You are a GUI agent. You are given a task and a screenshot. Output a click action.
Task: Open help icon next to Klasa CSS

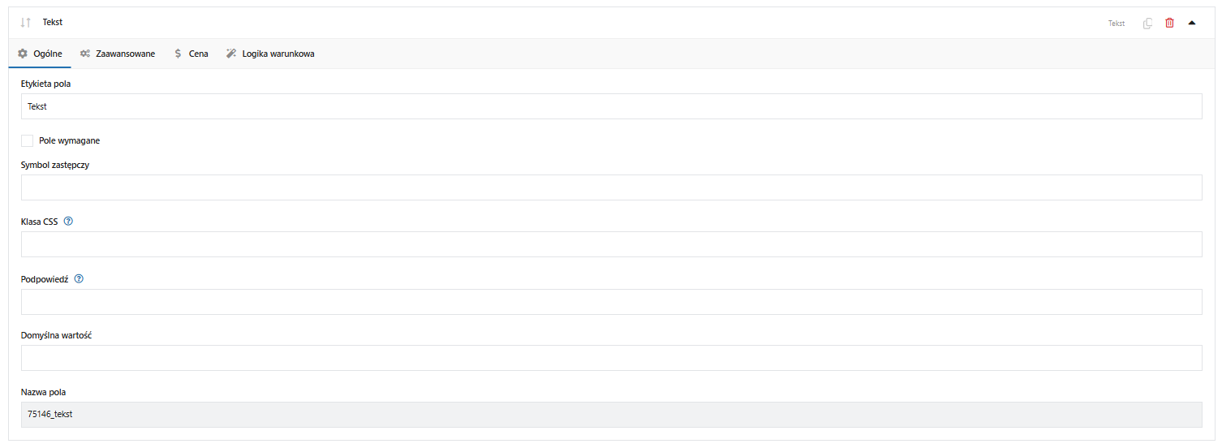[x=68, y=221]
